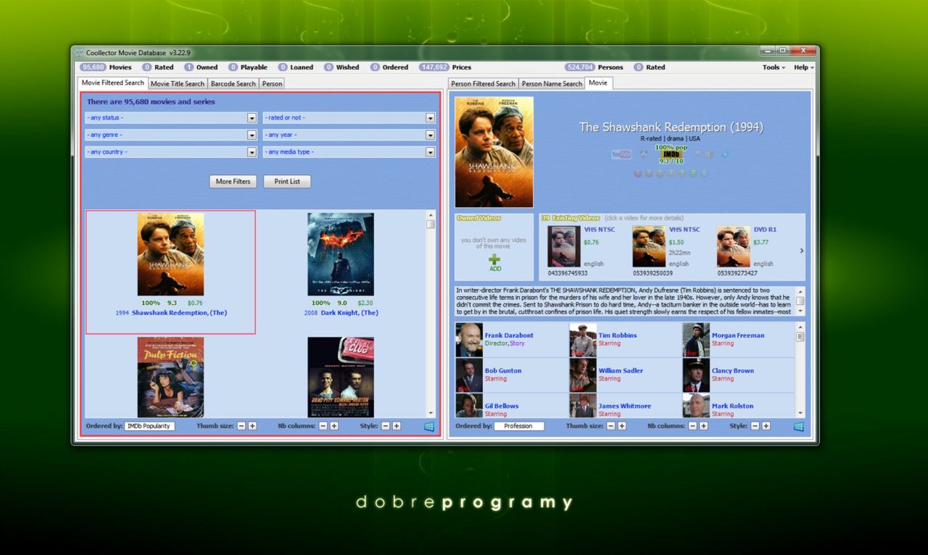Click the 524,704 Persons counter
Image resolution: width=928 pixels, height=555 pixels.
[594, 67]
